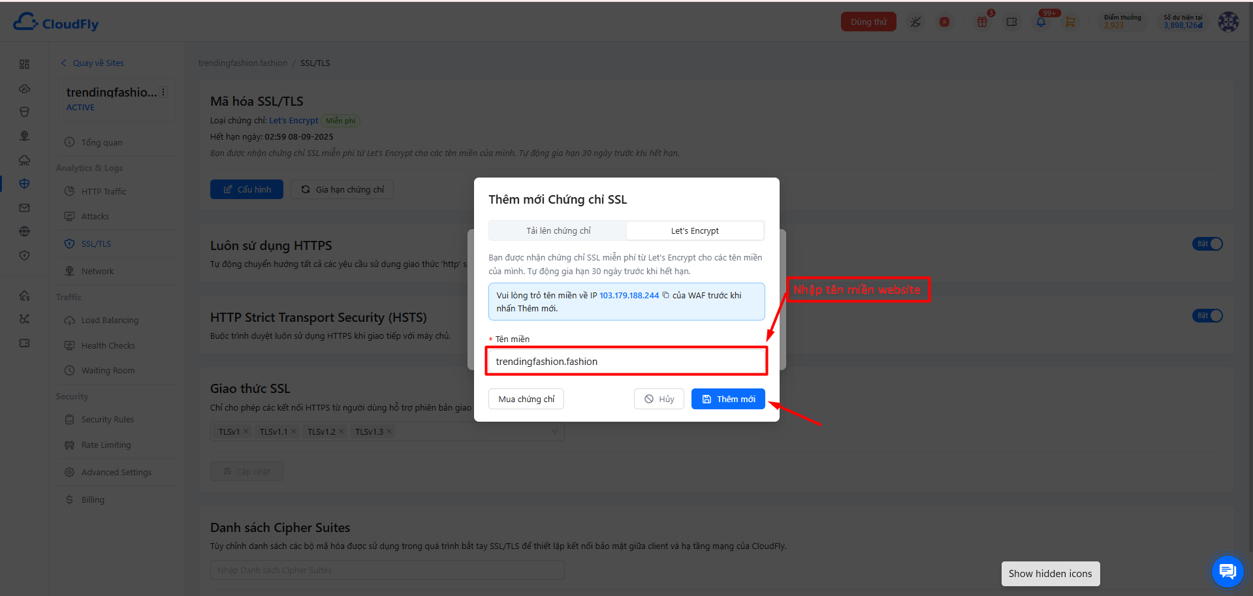The width and height of the screenshot is (1253, 596).
Task: Select the Let's Encrypt tab
Action: pyautogui.click(x=695, y=230)
